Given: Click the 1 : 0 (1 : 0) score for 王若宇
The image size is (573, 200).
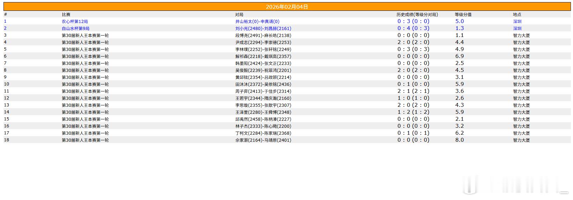Looking at the screenshot, I should 414,98.
